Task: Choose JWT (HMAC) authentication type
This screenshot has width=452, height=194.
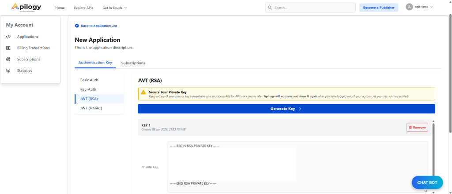Action: (x=91, y=108)
